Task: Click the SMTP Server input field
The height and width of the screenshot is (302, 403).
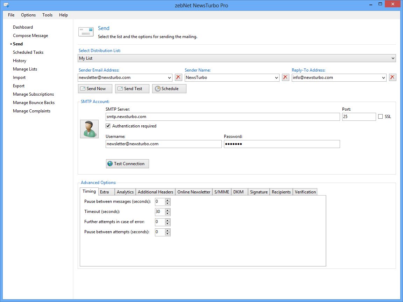Action: (x=222, y=117)
